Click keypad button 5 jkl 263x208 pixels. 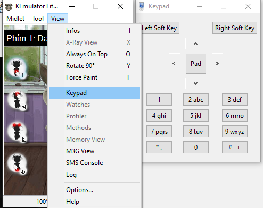pos(196,116)
